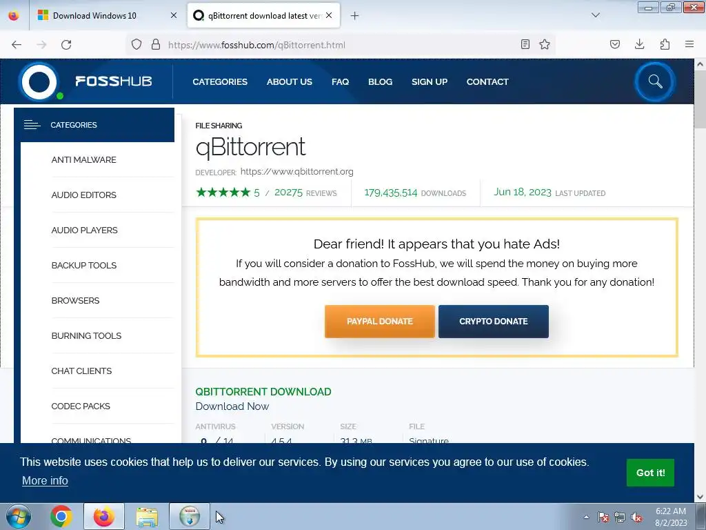Click FILE SHARING category label
Viewport: 706px width, 530px height.
tap(219, 126)
